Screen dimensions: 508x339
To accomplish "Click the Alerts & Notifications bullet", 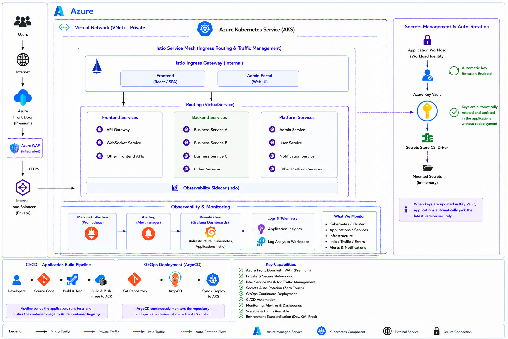I will tap(348, 247).
